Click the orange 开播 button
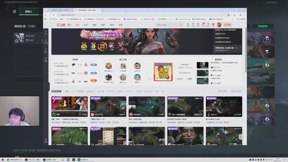Screen dimensions: 288x162 coord(228,25)
